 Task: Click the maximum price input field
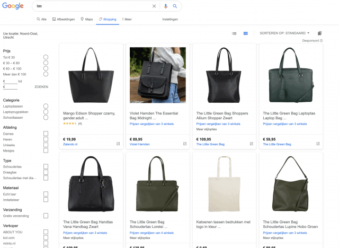(11, 87)
